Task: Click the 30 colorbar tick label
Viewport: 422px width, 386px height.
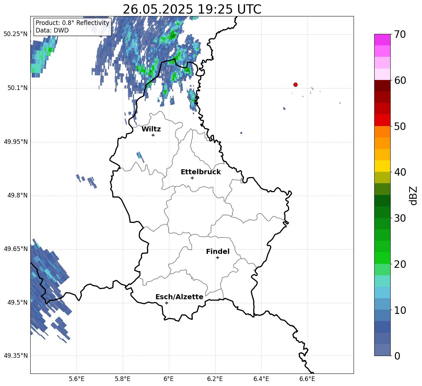Action: click(400, 218)
